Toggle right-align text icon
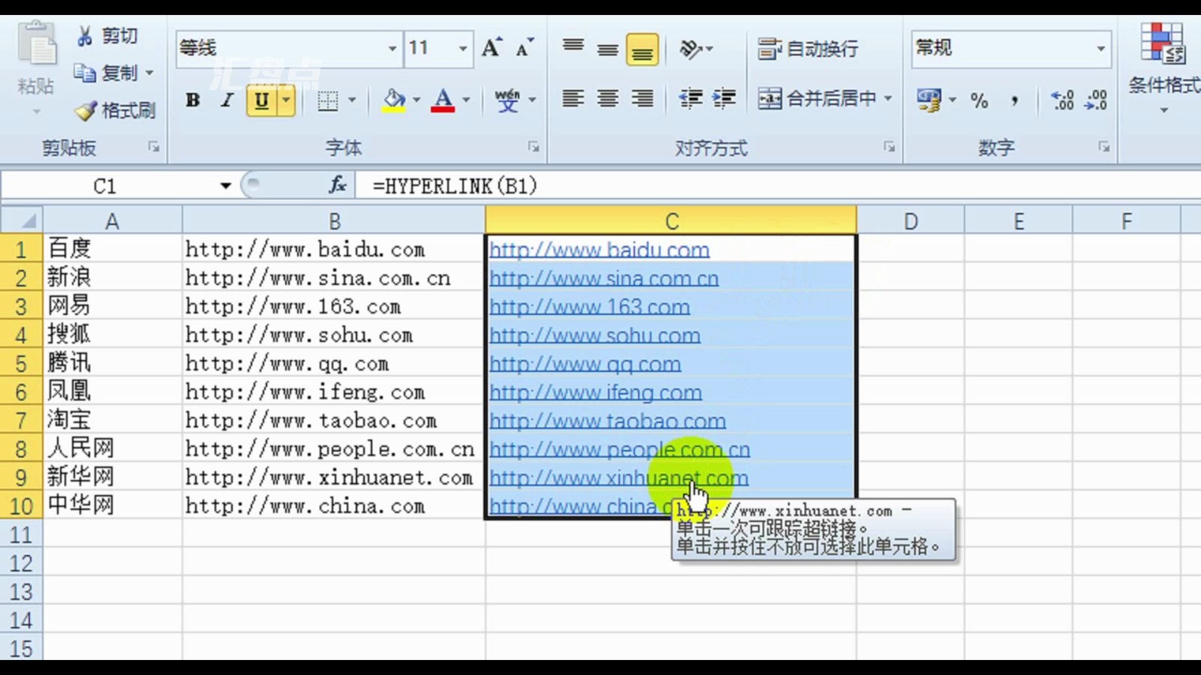 [x=644, y=99]
